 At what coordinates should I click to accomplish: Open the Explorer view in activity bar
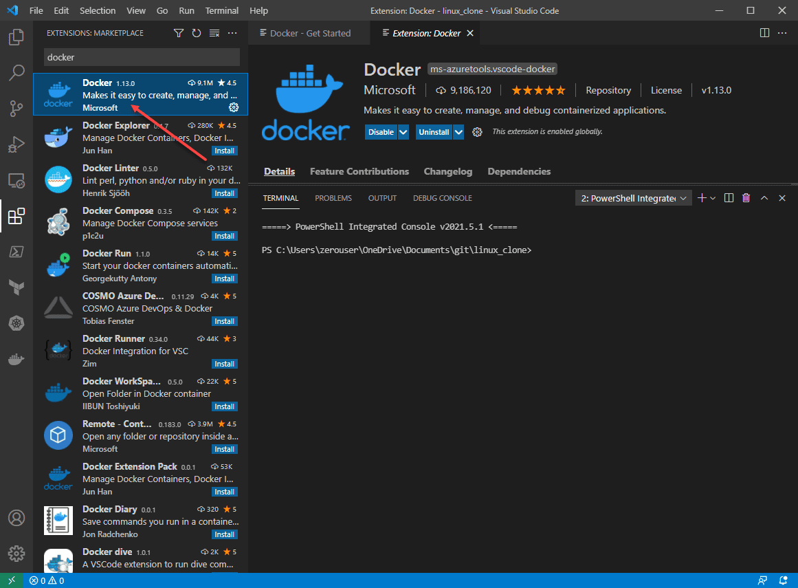[x=16, y=37]
